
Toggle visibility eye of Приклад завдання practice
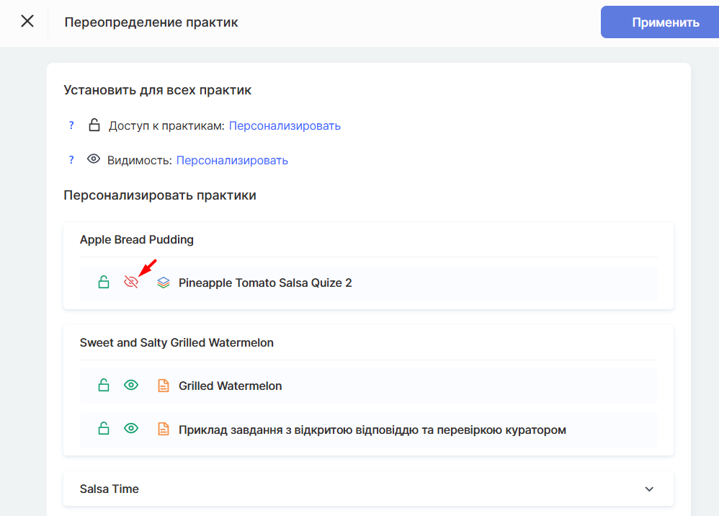coord(131,428)
